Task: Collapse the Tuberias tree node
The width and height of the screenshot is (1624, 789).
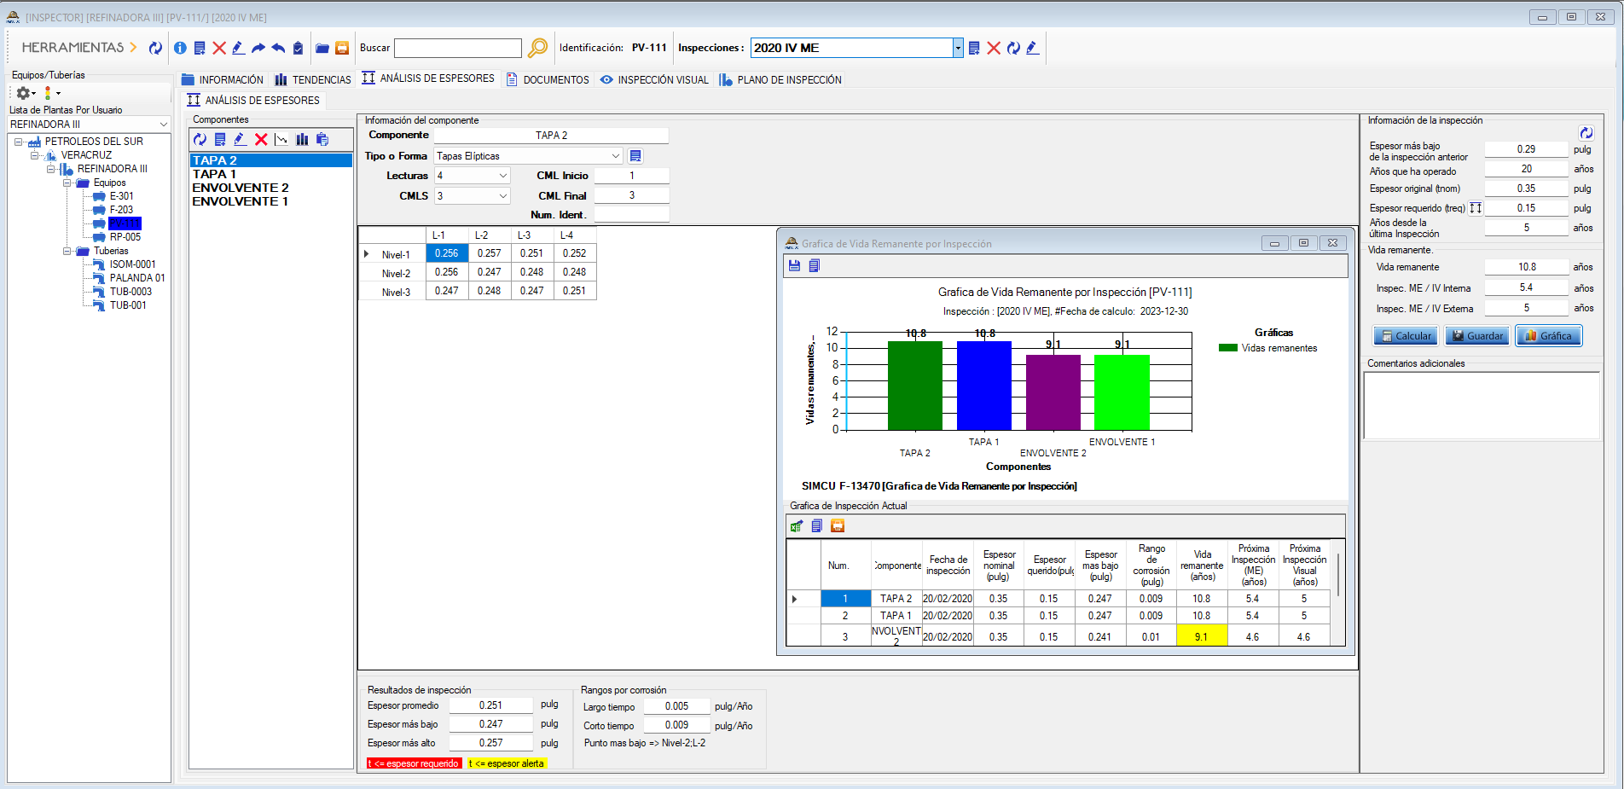Action: (67, 251)
